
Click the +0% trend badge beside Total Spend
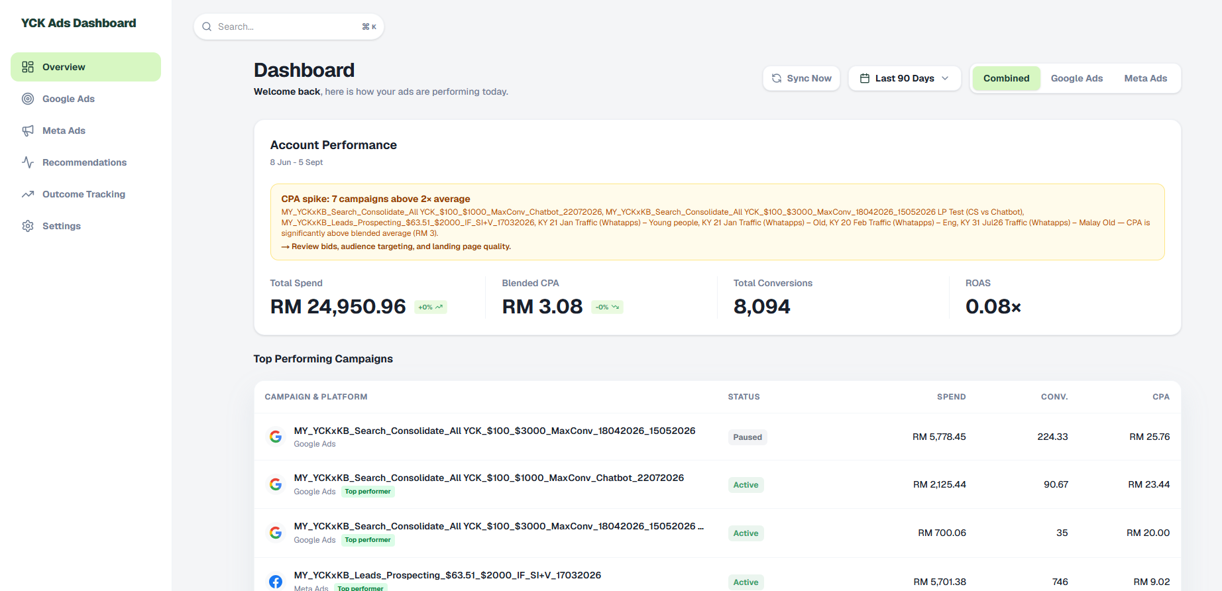431,307
